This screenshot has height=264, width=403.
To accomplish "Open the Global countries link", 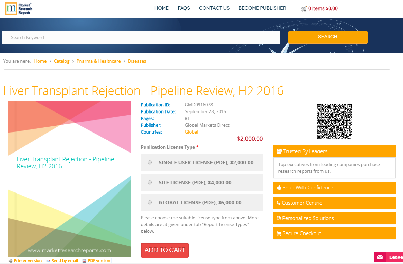I will click(x=191, y=132).
